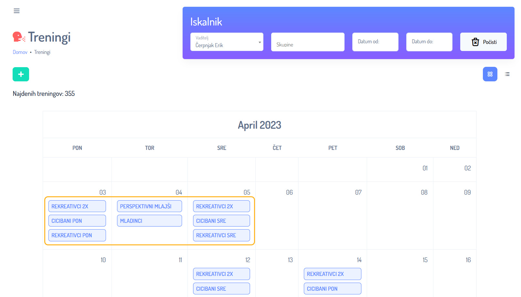
Task: Click the green add training button
Action: pos(21,74)
